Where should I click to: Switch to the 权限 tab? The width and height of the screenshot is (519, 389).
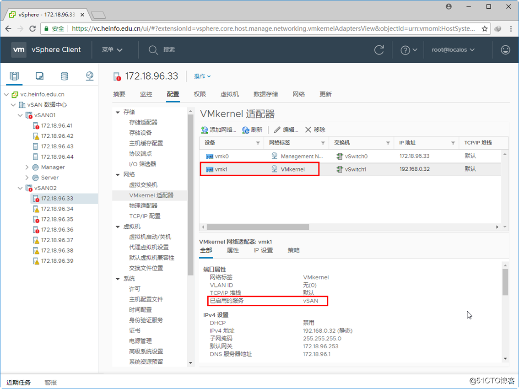tap(200, 94)
